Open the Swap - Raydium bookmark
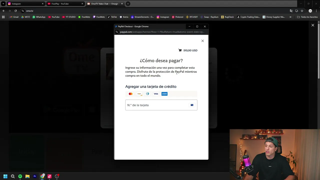 point(209,17)
